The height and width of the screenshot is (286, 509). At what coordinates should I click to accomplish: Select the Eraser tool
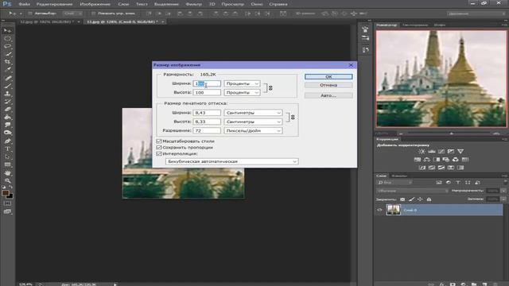[7, 110]
